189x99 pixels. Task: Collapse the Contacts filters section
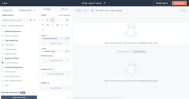coord(3,58)
